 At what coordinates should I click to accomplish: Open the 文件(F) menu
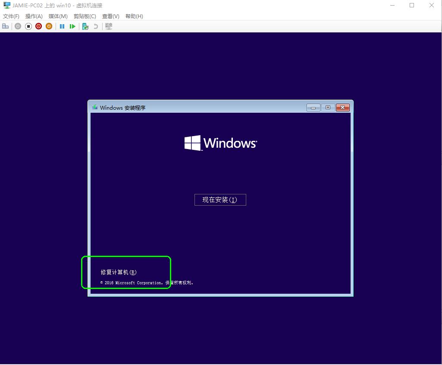(11, 16)
